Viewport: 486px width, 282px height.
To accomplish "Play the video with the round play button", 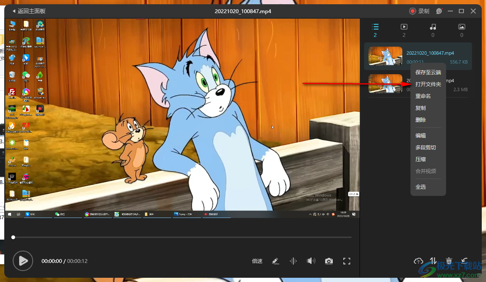I will (x=23, y=261).
